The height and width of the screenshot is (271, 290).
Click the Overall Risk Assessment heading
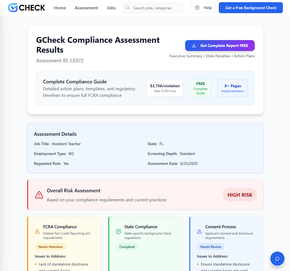74,191
